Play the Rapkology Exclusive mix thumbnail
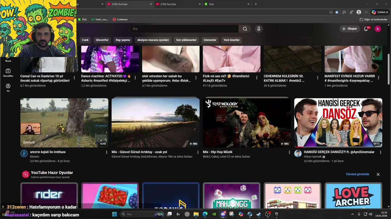The width and height of the screenshot is (391, 219). click(x=247, y=123)
